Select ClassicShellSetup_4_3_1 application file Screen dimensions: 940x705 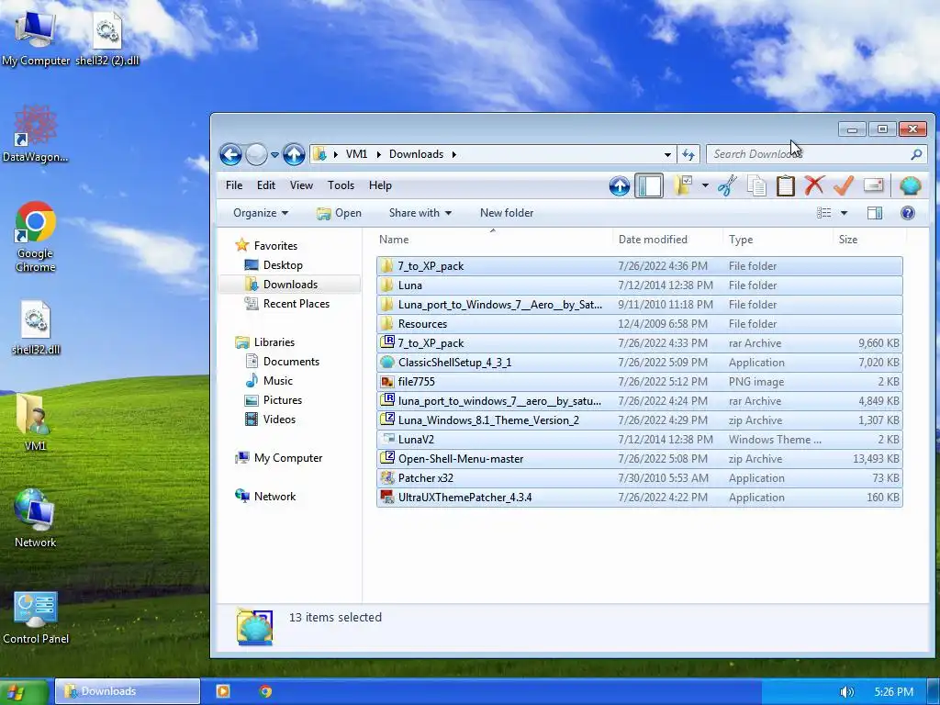coord(640,362)
